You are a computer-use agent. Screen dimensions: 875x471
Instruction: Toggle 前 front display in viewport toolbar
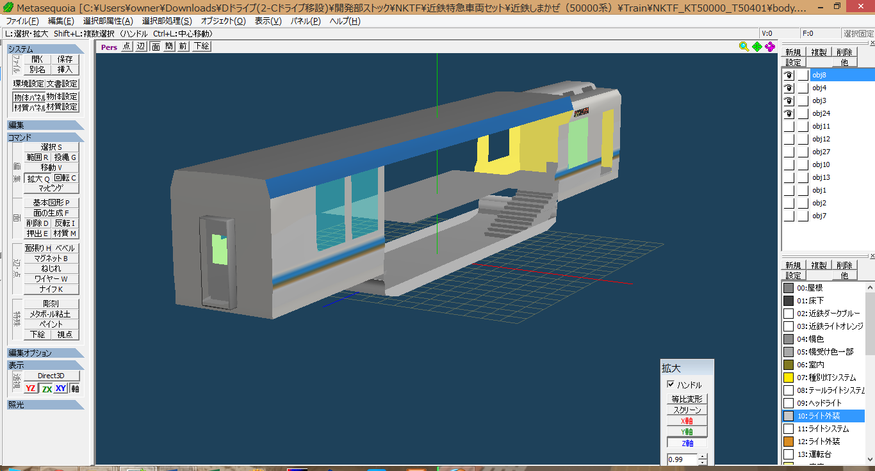click(183, 46)
